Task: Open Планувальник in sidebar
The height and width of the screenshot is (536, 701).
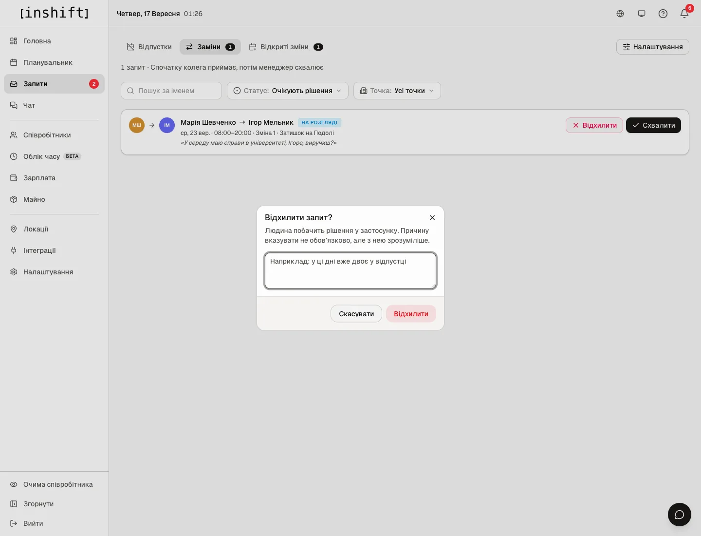Action: click(54, 62)
